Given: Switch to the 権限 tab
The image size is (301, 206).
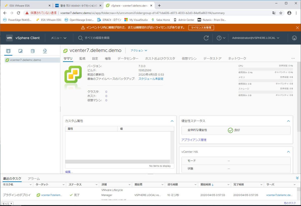Looking at the screenshot, I should pos(108,58).
